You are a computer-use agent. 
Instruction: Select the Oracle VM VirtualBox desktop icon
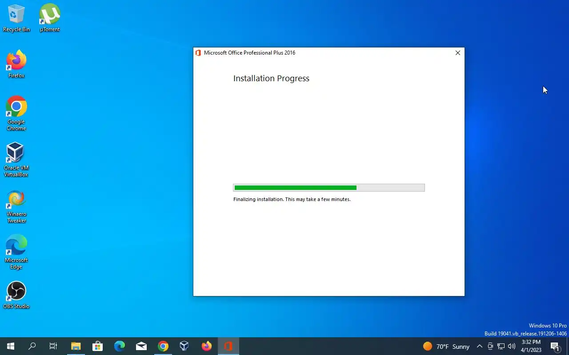(x=16, y=160)
